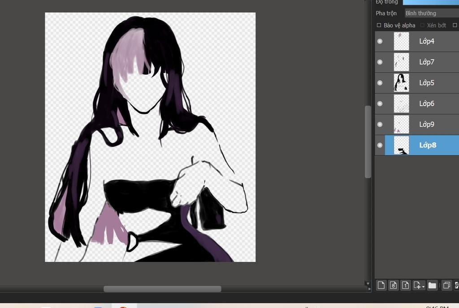The width and height of the screenshot is (459, 308).
Task: Click the canvas horizontal scrollbar
Action: pos(162,289)
